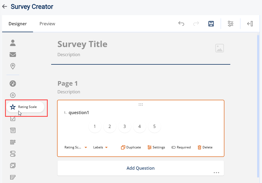Select the envelope email icon in toolbox

point(13,55)
